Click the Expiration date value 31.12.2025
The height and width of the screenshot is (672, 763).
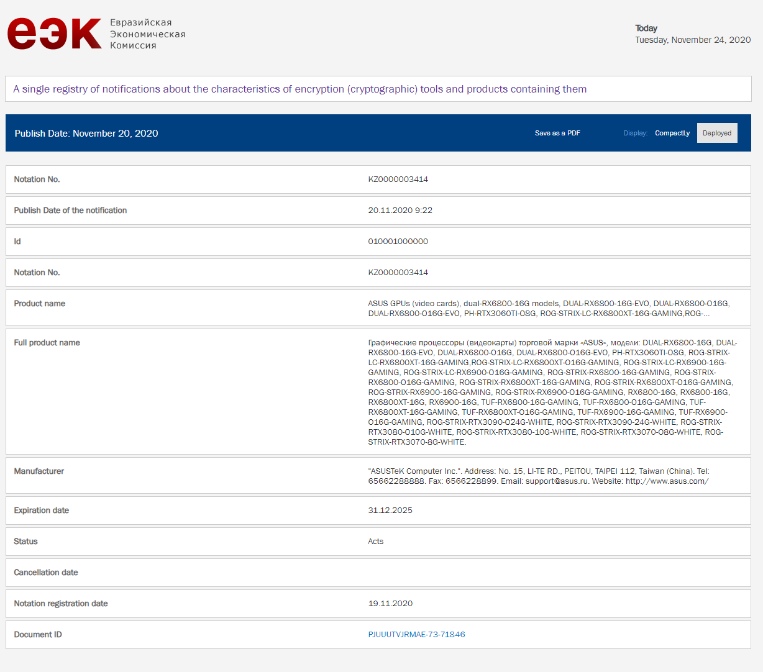click(x=390, y=510)
